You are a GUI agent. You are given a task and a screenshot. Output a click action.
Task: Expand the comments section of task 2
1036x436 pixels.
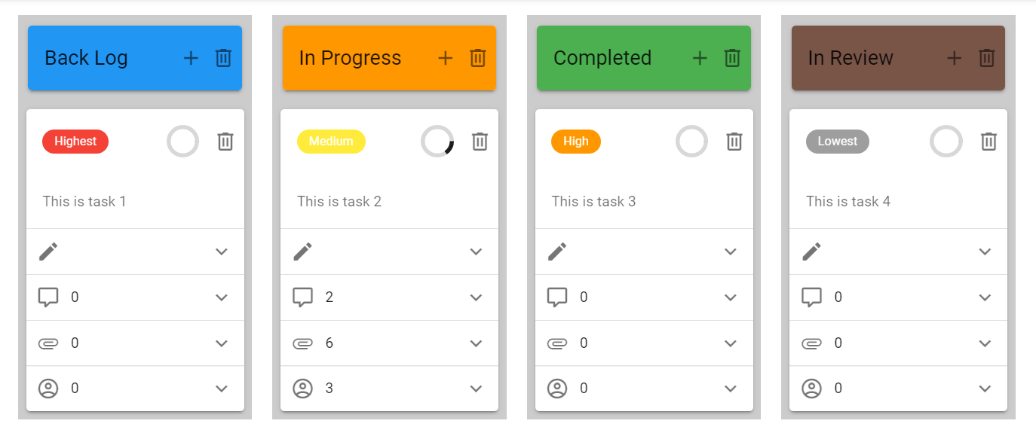476,297
